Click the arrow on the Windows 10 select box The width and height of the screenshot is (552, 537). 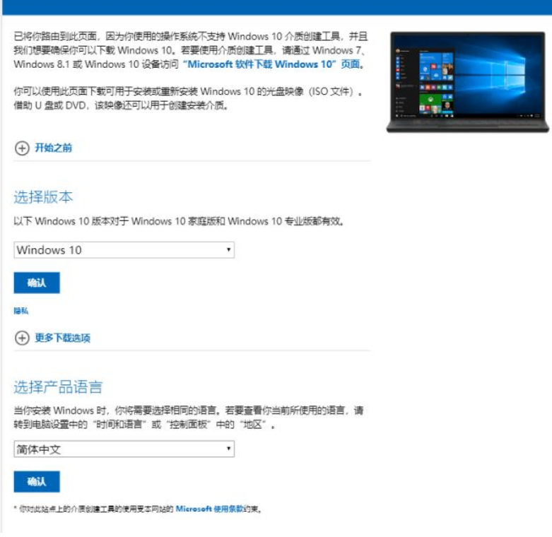point(228,250)
